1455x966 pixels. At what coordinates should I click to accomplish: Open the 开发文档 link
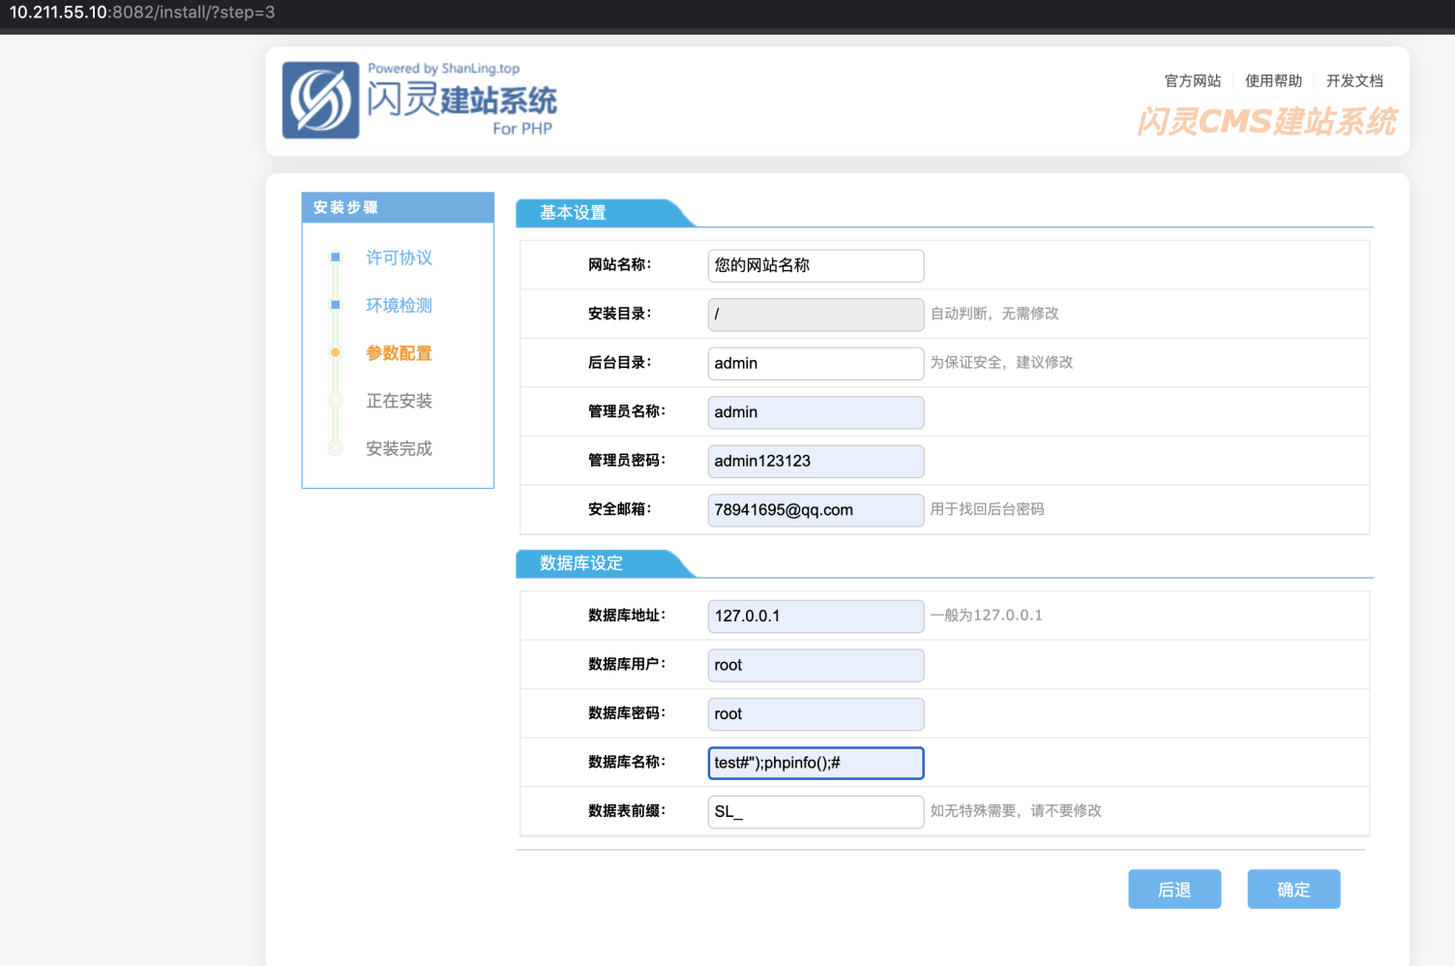(x=1354, y=81)
